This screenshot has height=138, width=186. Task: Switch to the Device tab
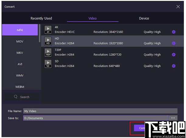(144, 18)
